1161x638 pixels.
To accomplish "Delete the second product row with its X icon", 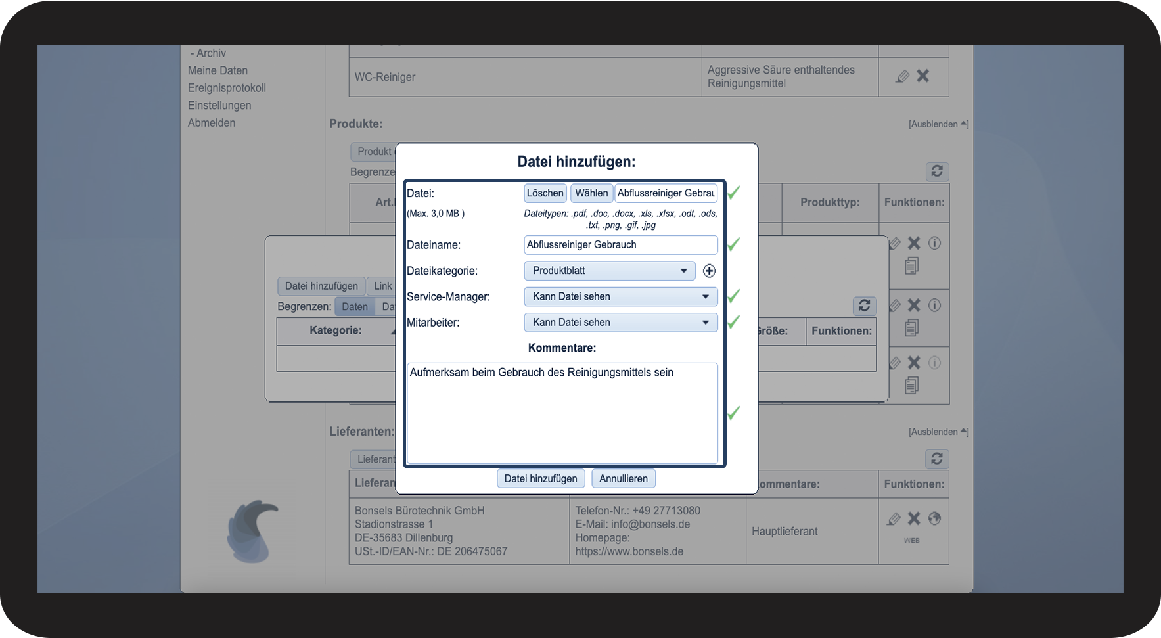I will click(x=914, y=305).
